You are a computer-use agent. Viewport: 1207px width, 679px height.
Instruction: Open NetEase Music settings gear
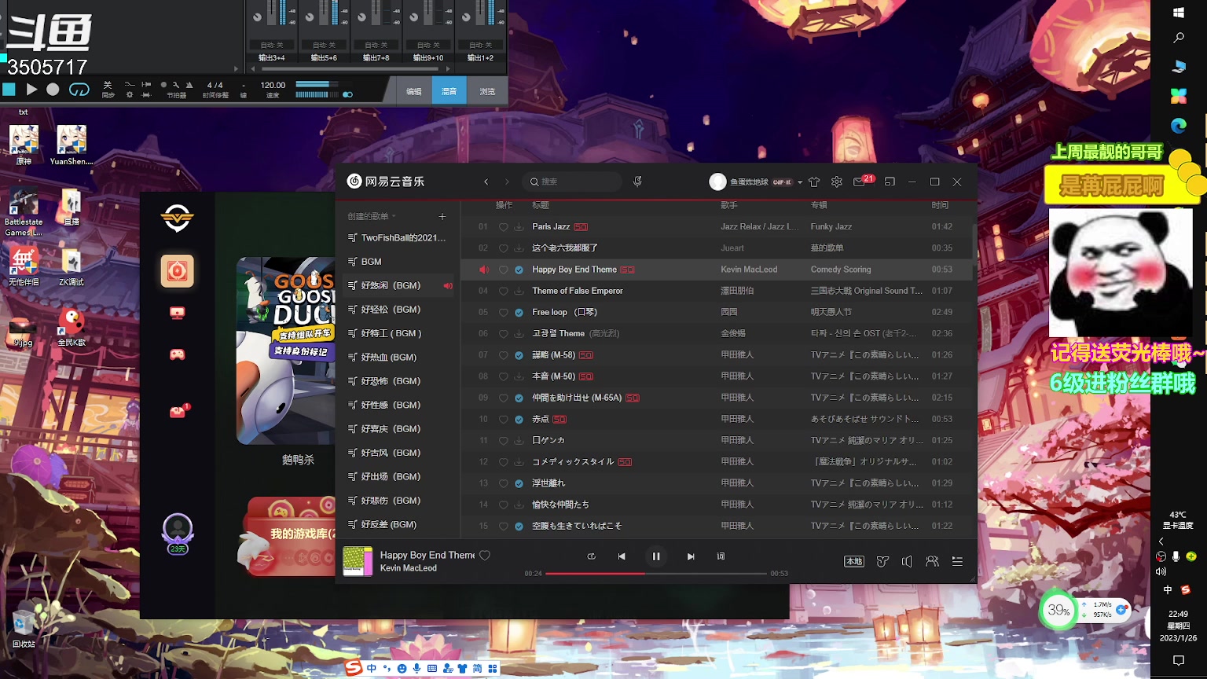pos(837,182)
